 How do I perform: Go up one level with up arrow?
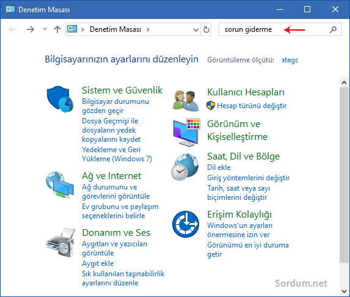coord(57,29)
